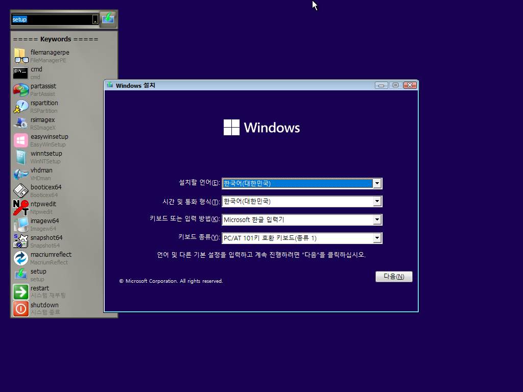Launch the setup icon in keyword list
The height and width of the screenshot is (392, 523).
[x=20, y=275]
